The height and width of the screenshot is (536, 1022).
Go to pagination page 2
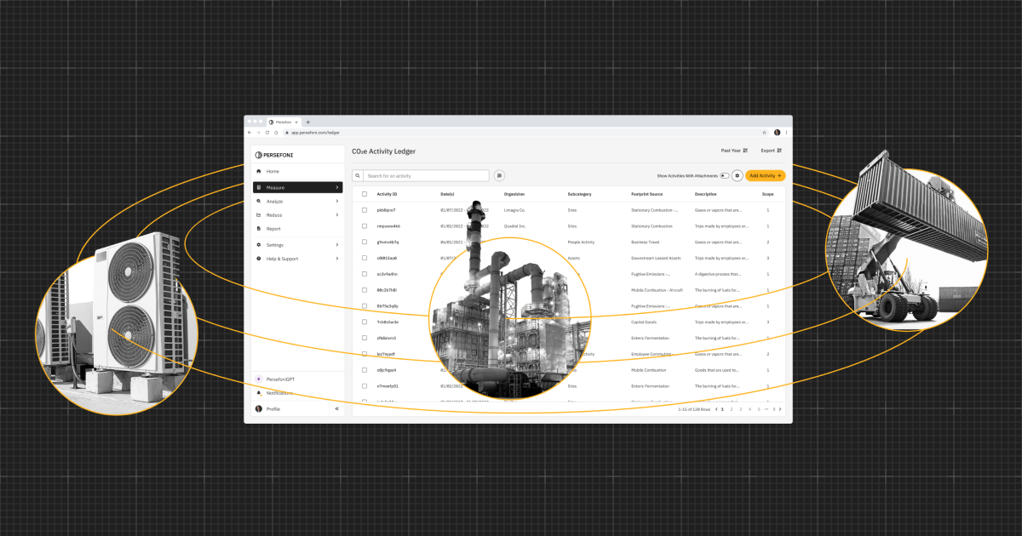point(731,409)
